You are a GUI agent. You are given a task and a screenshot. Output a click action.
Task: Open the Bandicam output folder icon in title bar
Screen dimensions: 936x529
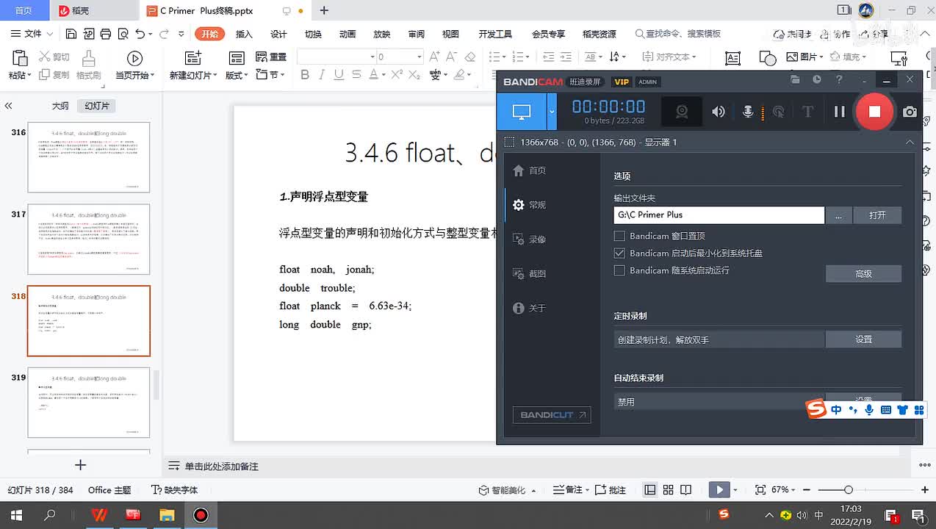coord(795,79)
